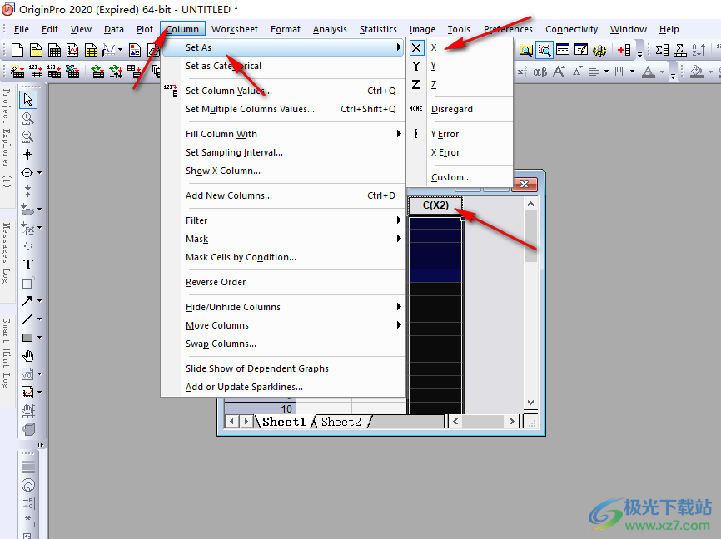Switch to the Sheet1 tab
This screenshot has height=539, width=721.
click(x=284, y=422)
